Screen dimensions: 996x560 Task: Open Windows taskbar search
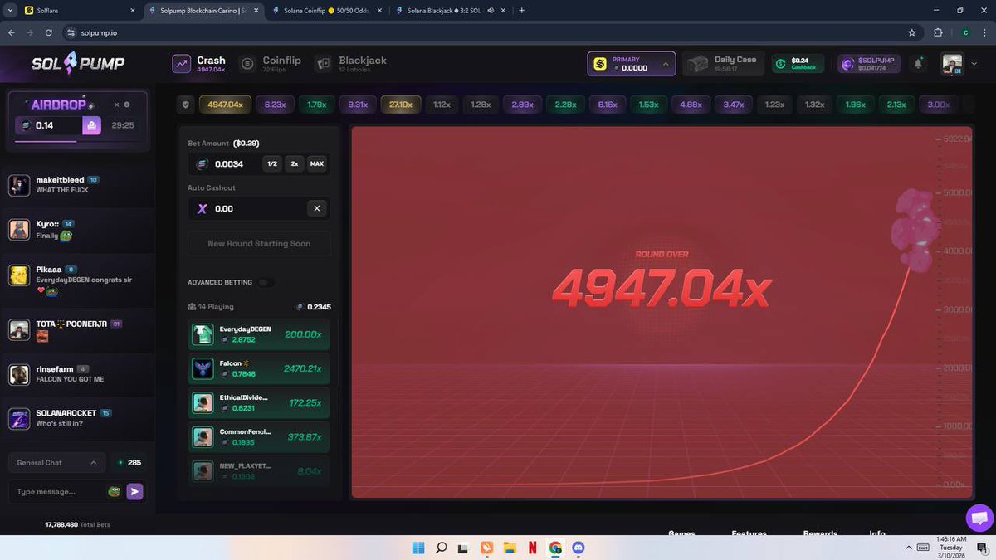(x=442, y=548)
